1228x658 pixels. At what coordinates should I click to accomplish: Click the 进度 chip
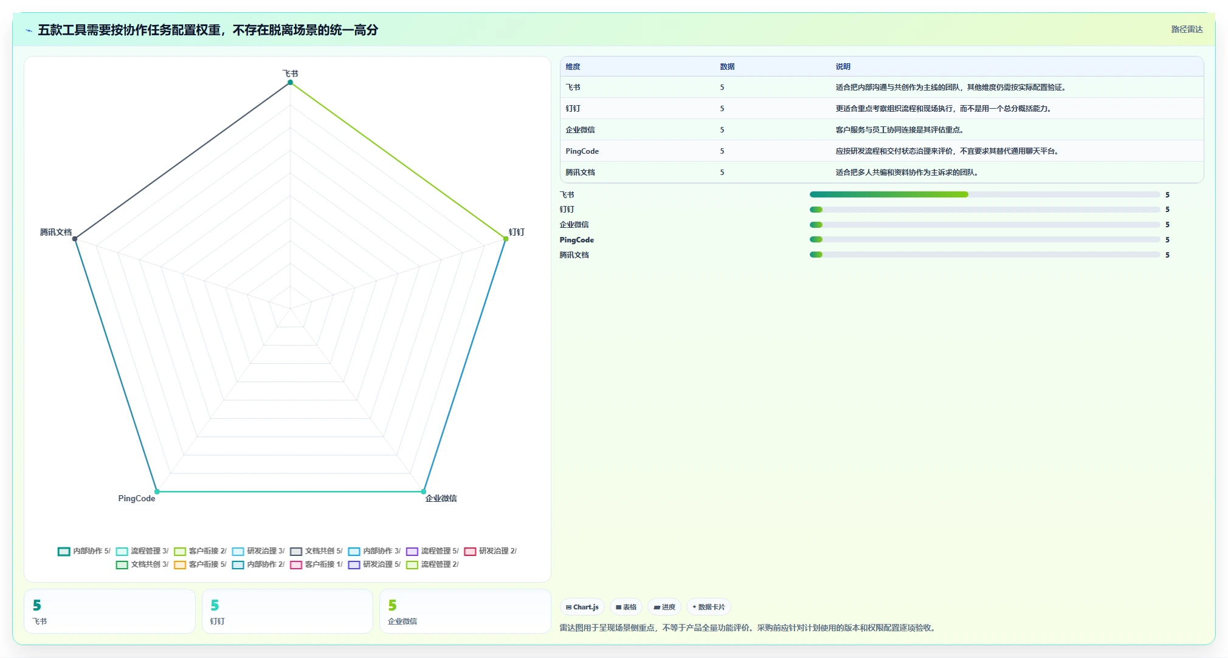tap(664, 607)
